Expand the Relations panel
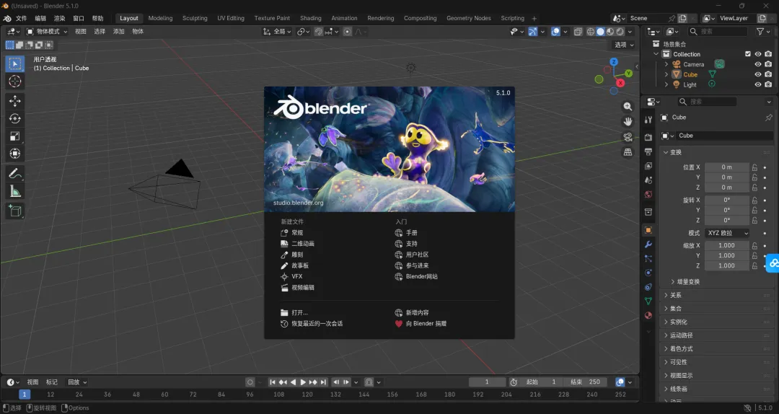 pos(716,295)
